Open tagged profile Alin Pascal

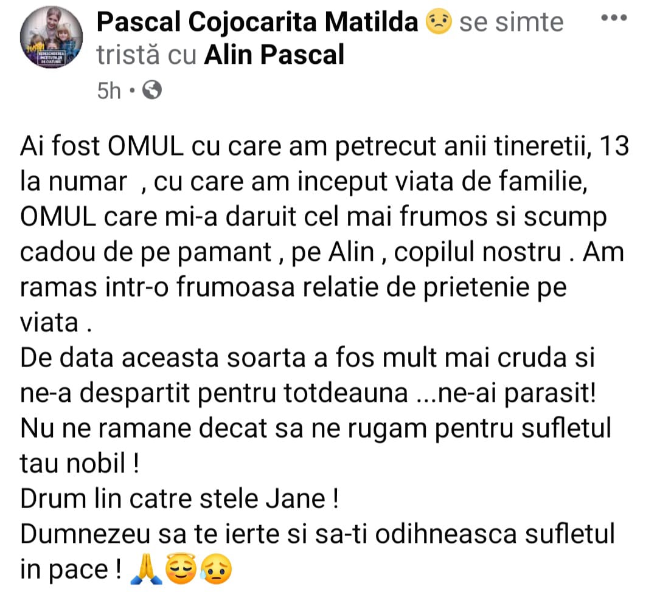[x=274, y=55]
